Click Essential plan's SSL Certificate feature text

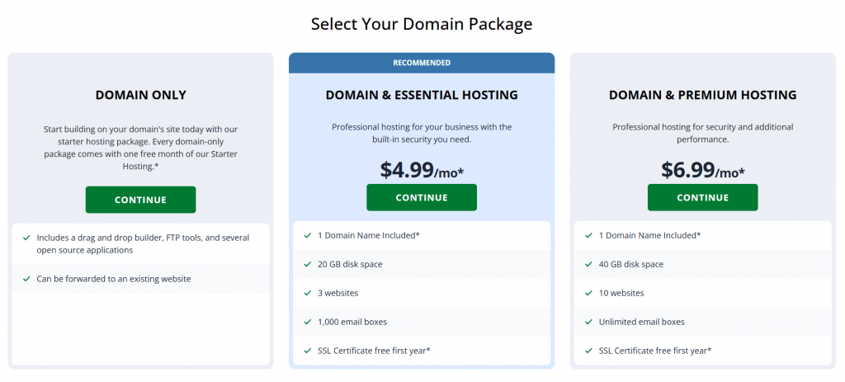(x=374, y=351)
